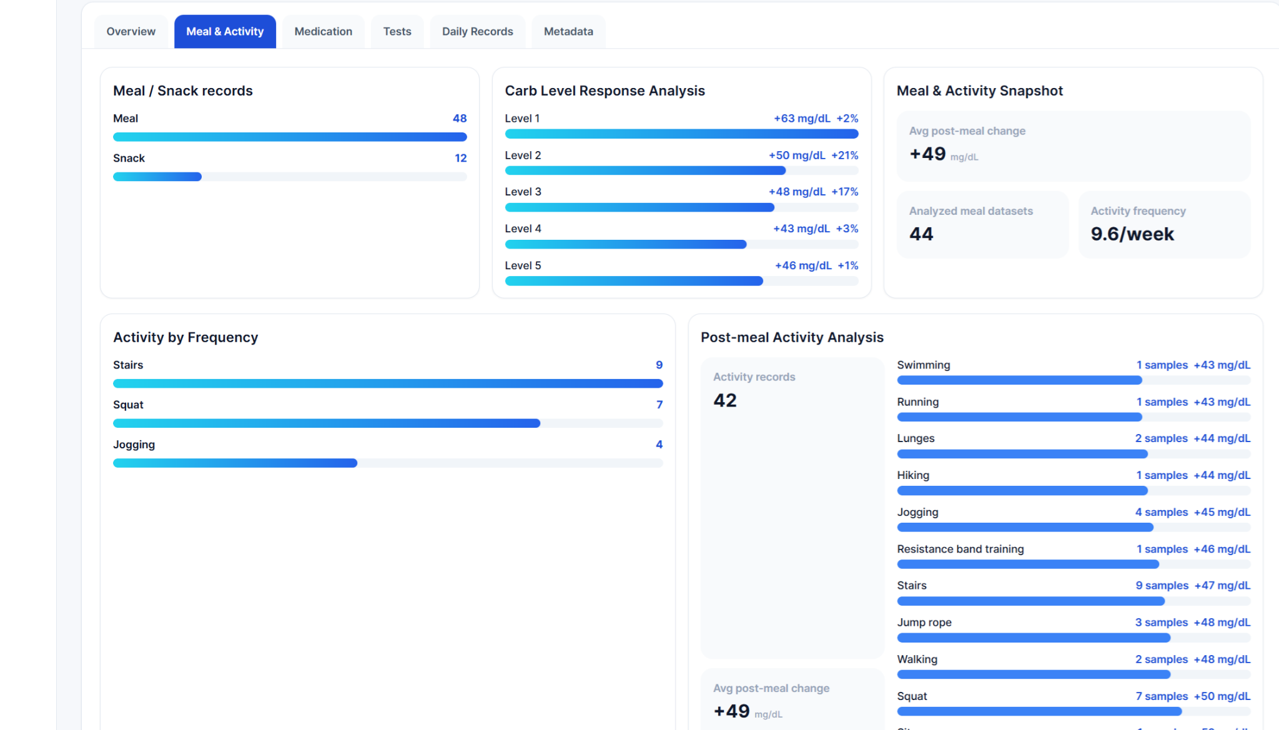The width and height of the screenshot is (1279, 730).
Task: Click the Meal records progress bar
Action: point(290,137)
